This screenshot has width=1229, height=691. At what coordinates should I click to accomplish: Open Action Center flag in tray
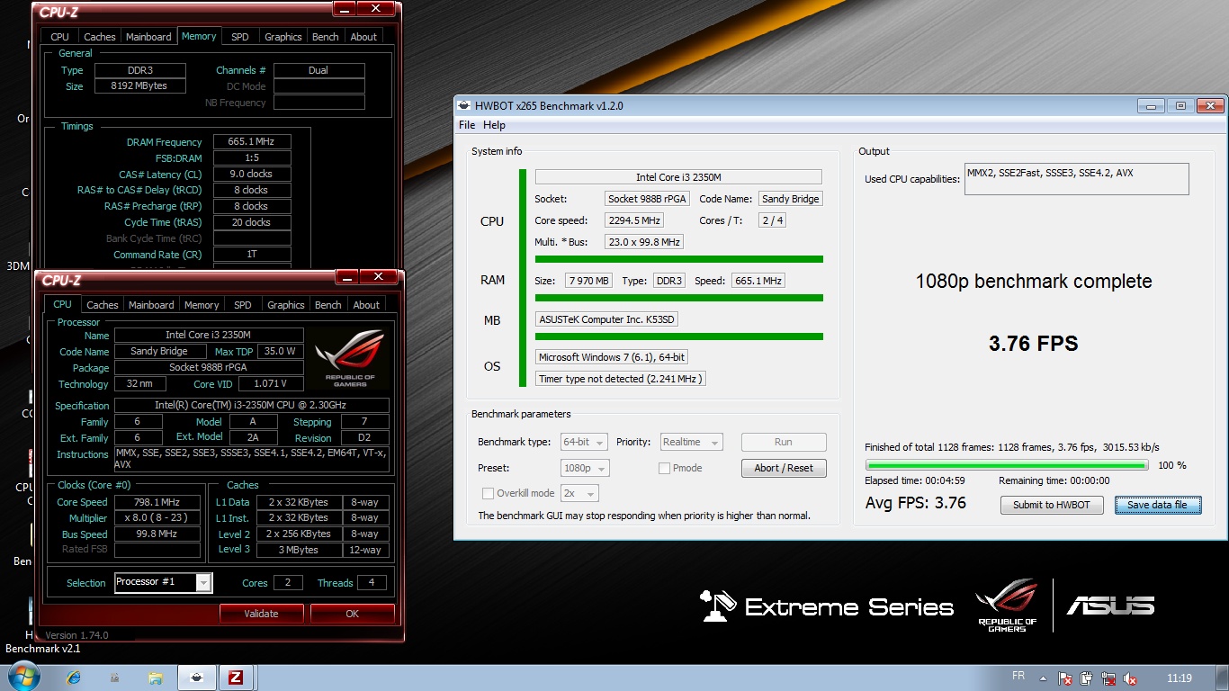click(1065, 678)
